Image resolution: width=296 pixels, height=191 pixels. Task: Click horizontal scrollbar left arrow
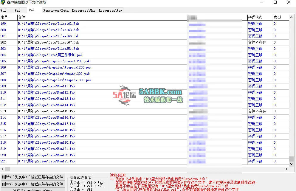tap(2, 169)
